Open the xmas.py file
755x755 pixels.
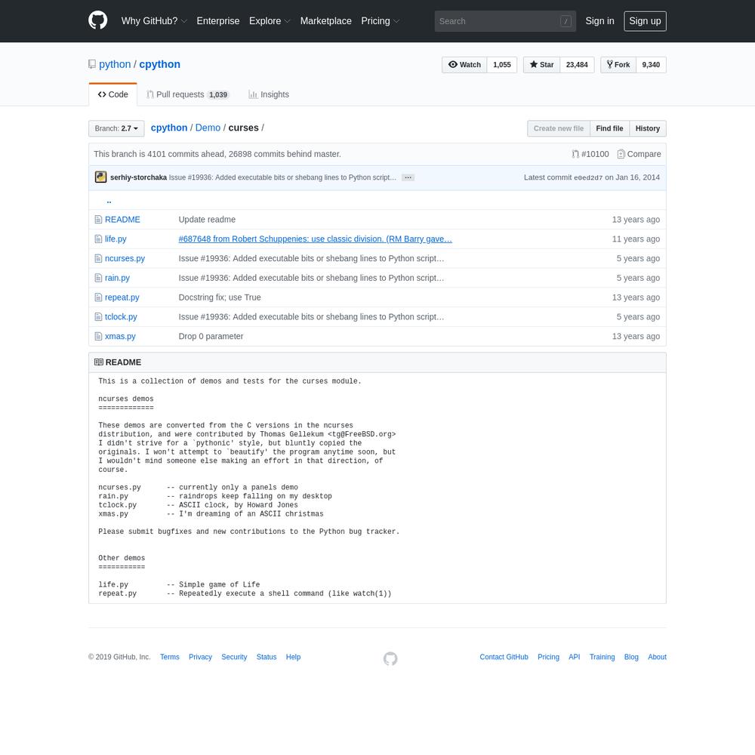click(x=120, y=336)
